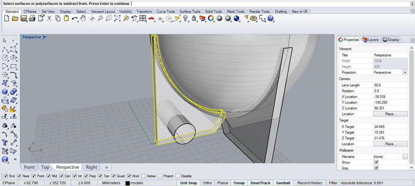Uncheck the Quad osnap checkbox
The width and height of the screenshot is (415, 186).
[114, 176]
